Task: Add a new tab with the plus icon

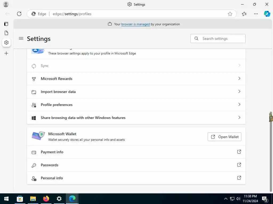Action: tap(6, 53)
